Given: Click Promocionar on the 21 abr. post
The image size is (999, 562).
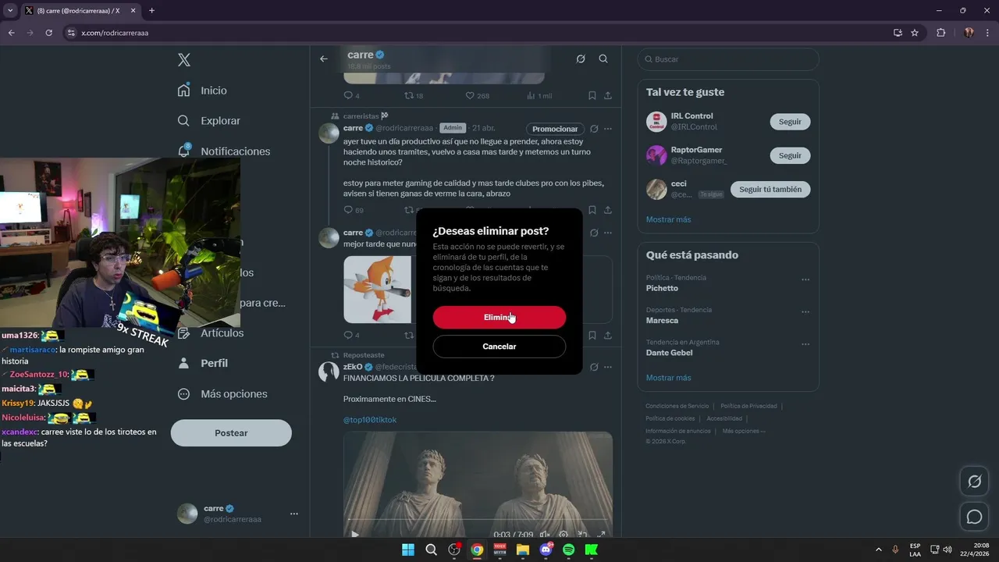Looking at the screenshot, I should point(555,129).
